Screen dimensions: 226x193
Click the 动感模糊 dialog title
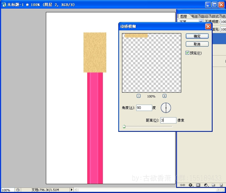pos(128,27)
